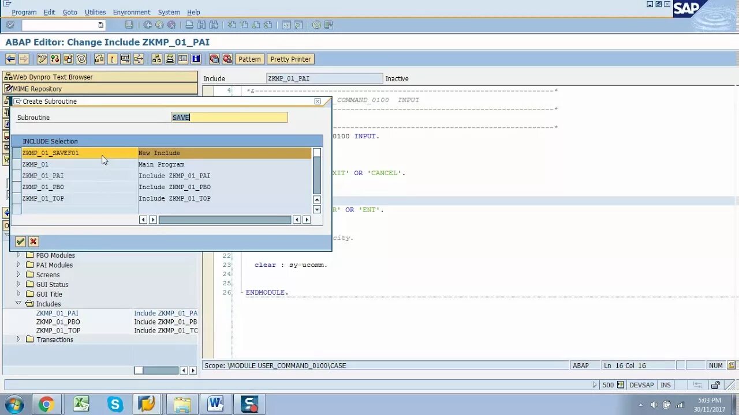Click the Set/Delete Session Breakpoint icon
Screen dimensions: 739x415
(x=214, y=59)
